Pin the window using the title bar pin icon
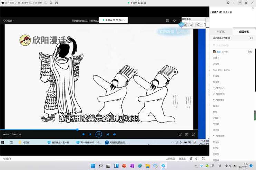This screenshot has width=256, height=170. pyautogui.click(x=228, y=3)
